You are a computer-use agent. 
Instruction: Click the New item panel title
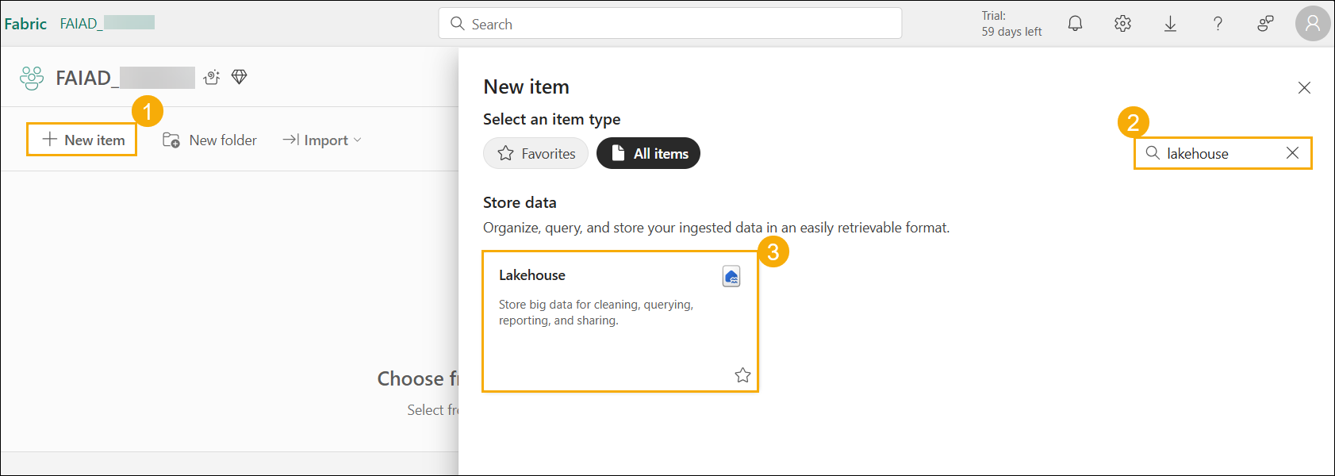pos(527,86)
